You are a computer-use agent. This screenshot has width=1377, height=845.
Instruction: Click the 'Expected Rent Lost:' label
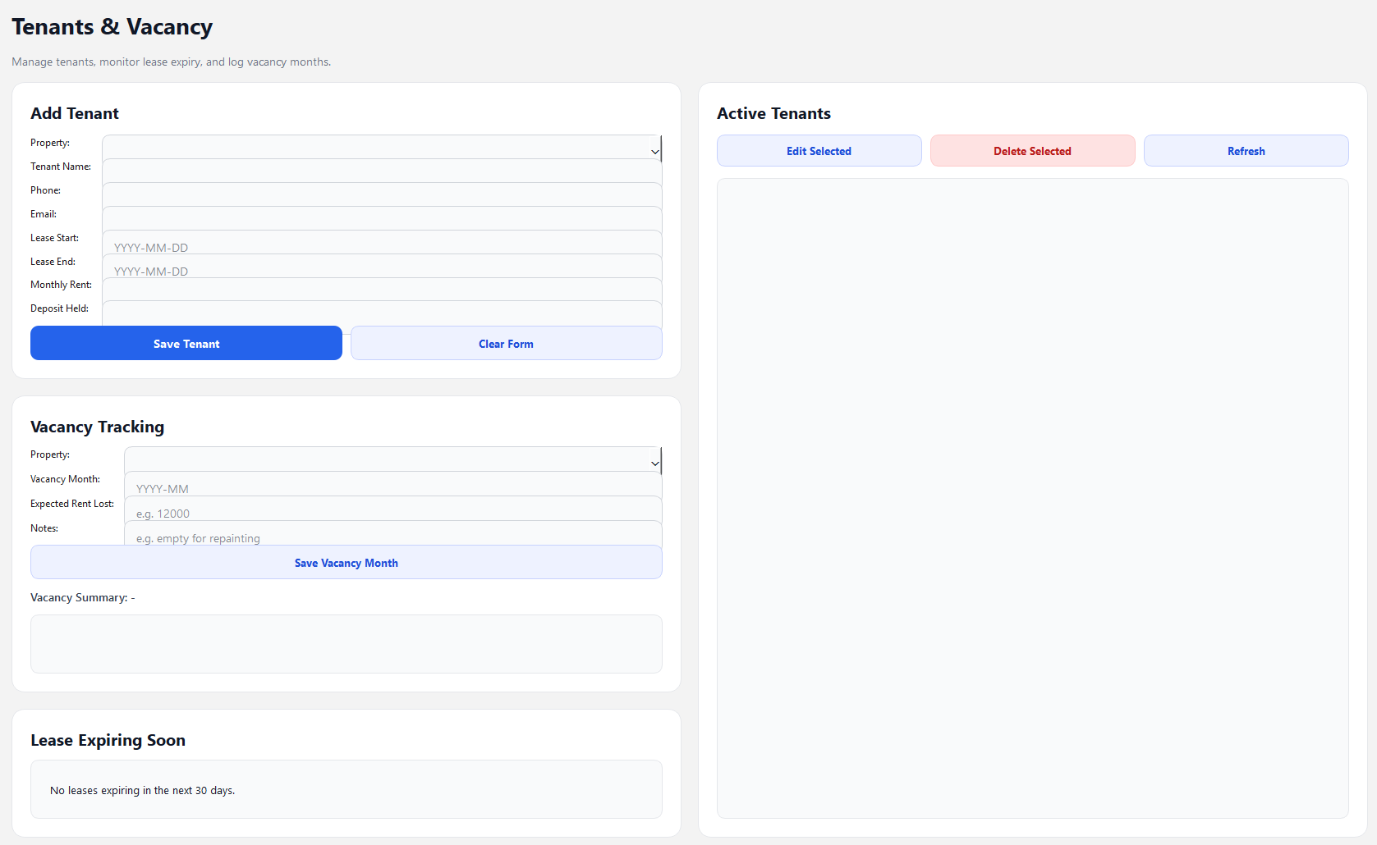(x=72, y=504)
